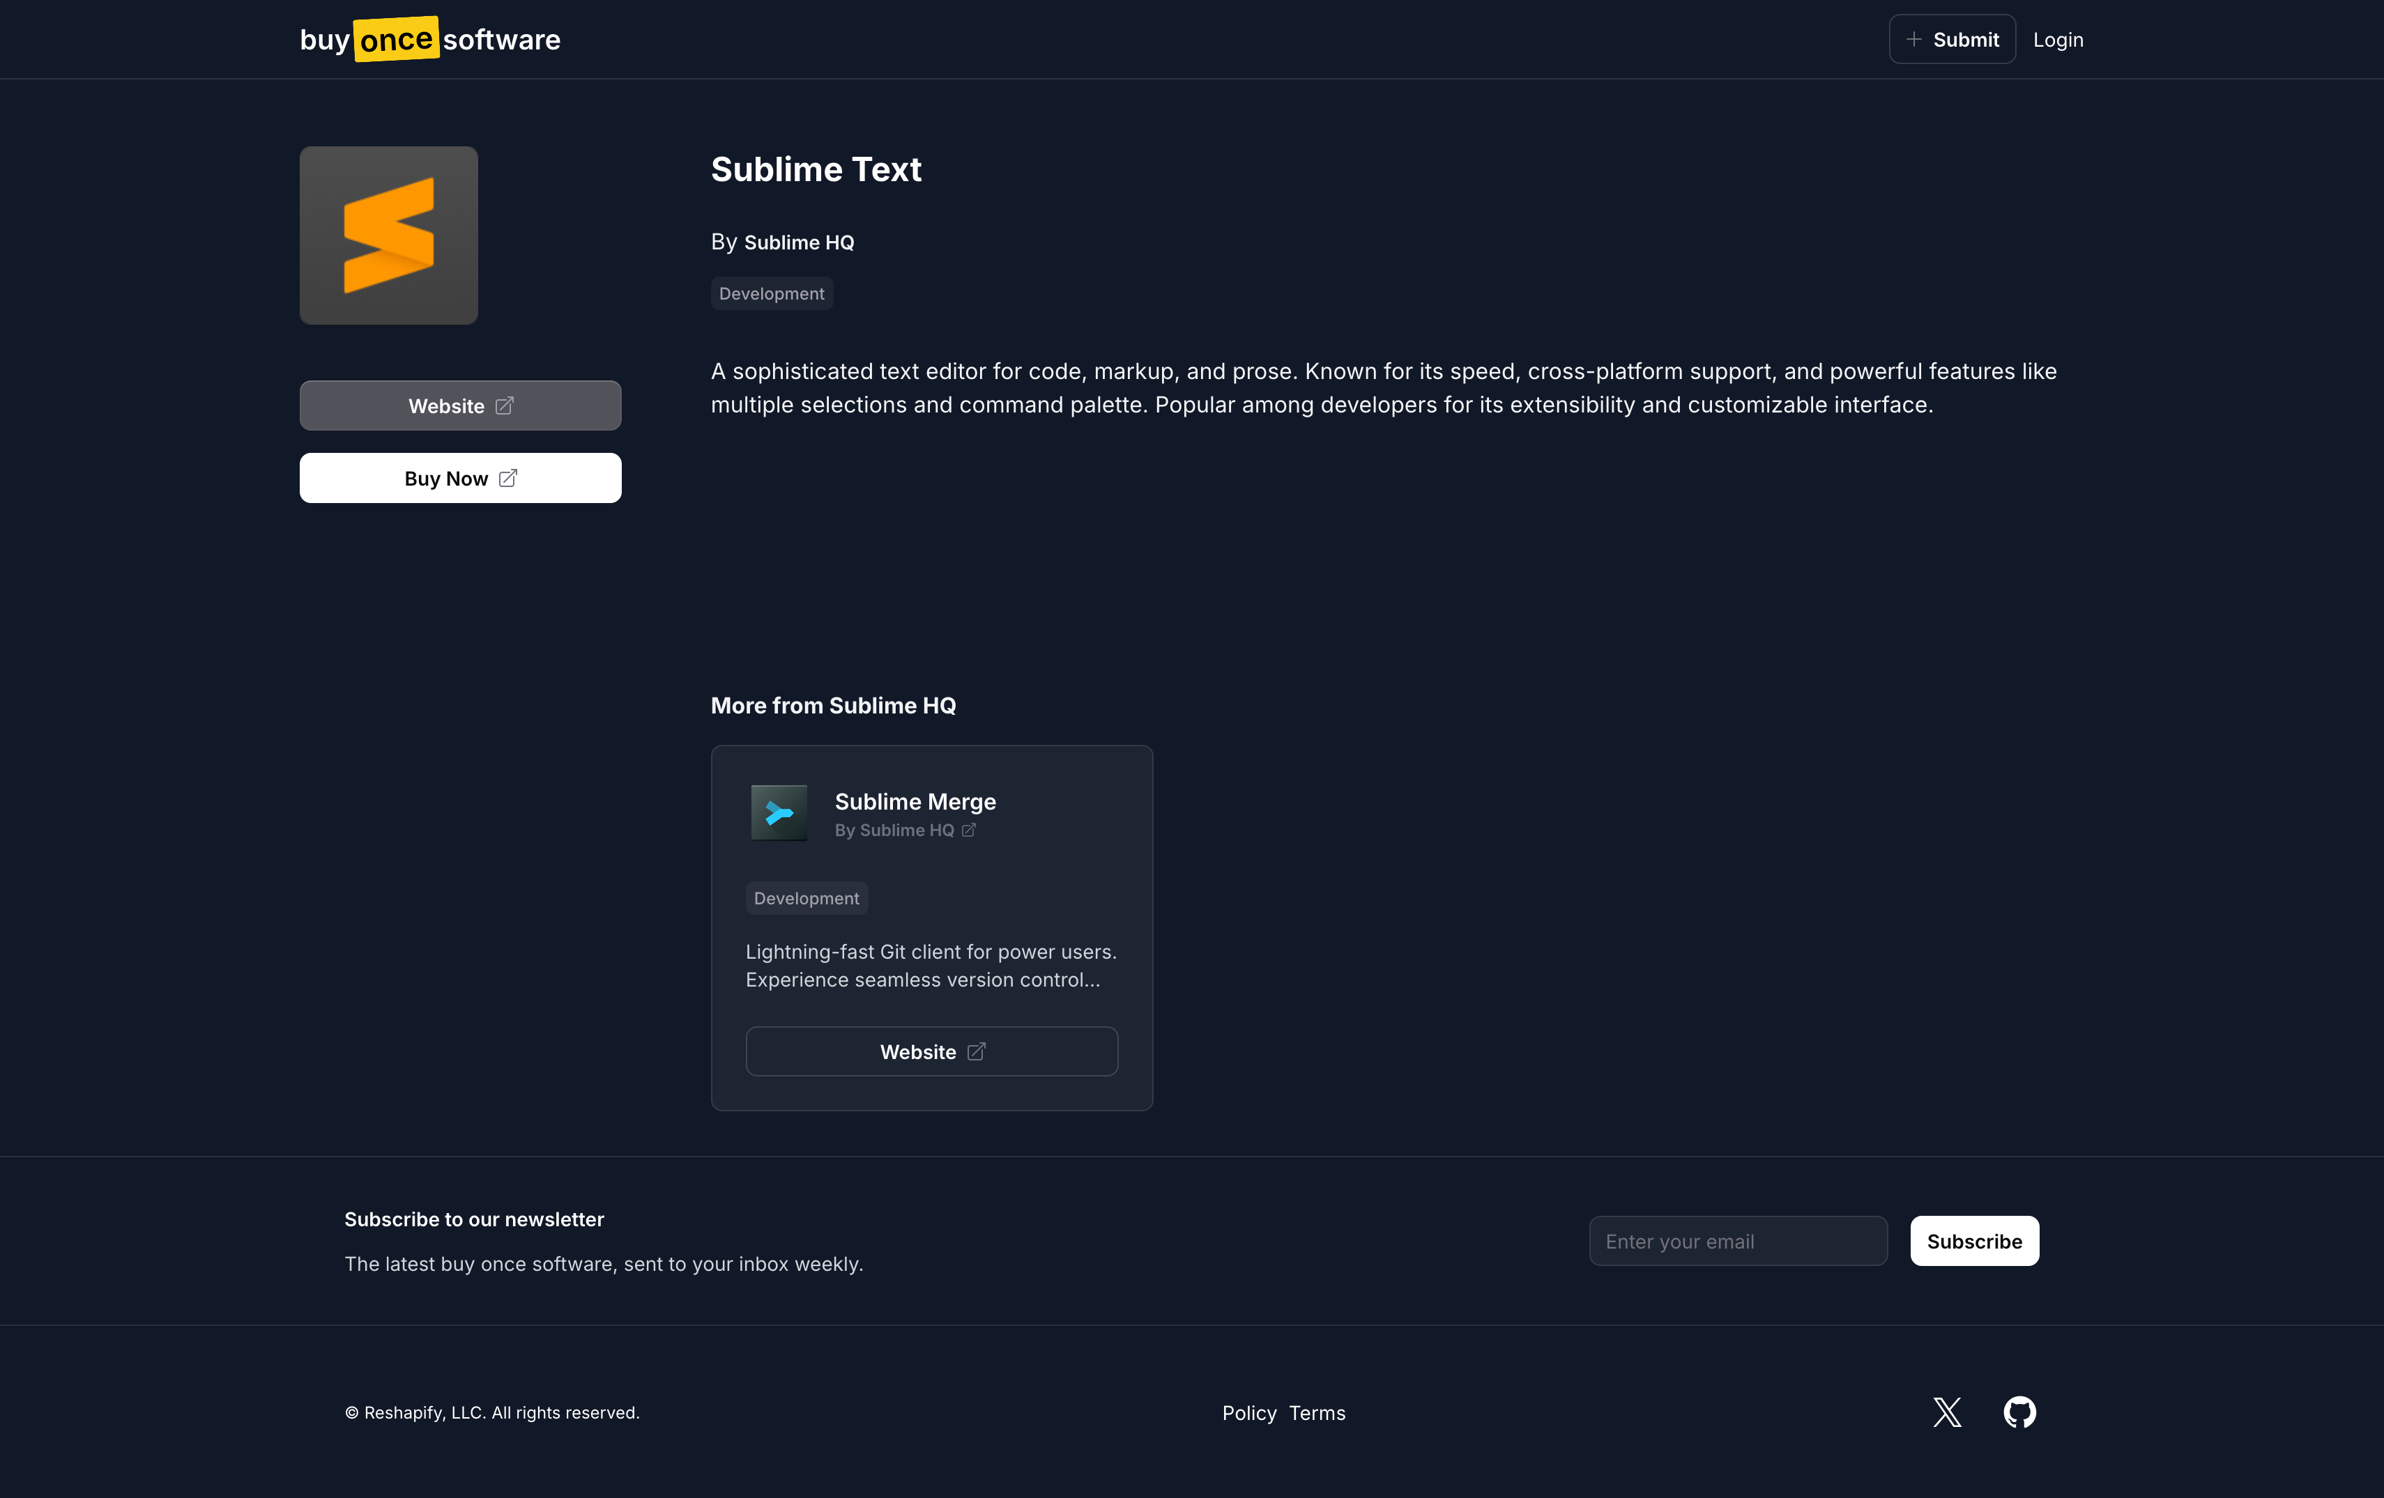Click the Submit button in the header
The height and width of the screenshot is (1498, 2384).
pyautogui.click(x=1951, y=40)
